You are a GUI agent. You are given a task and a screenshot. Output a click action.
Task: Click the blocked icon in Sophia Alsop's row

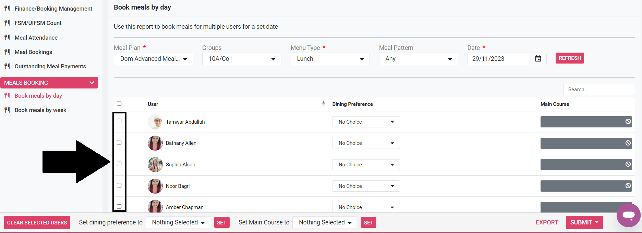point(628,164)
